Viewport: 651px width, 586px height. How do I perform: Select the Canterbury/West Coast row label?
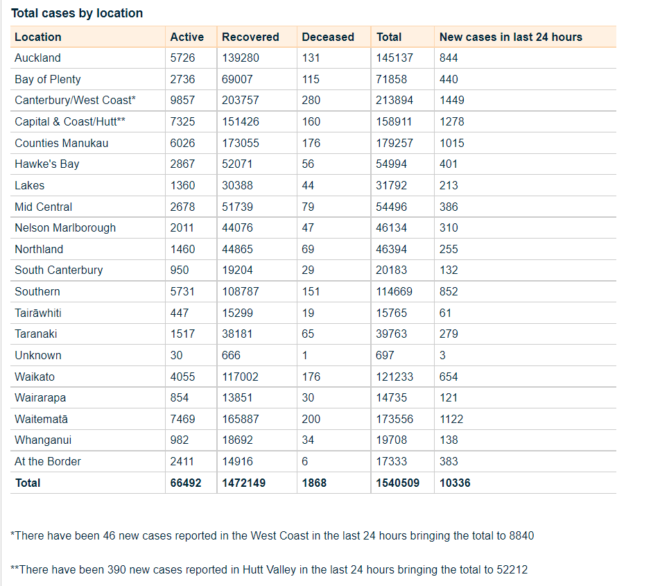click(75, 101)
